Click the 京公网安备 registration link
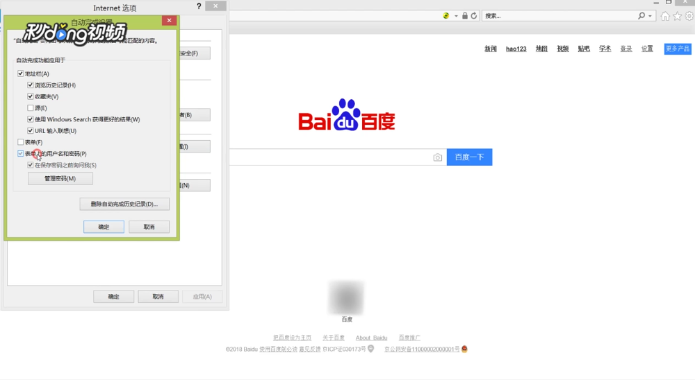This screenshot has width=695, height=380. coord(422,349)
